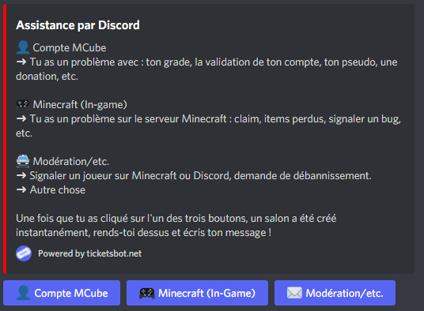Click the gamepad icon in Minecraft button
This screenshot has height=311, width=424.
pyautogui.click(x=147, y=293)
